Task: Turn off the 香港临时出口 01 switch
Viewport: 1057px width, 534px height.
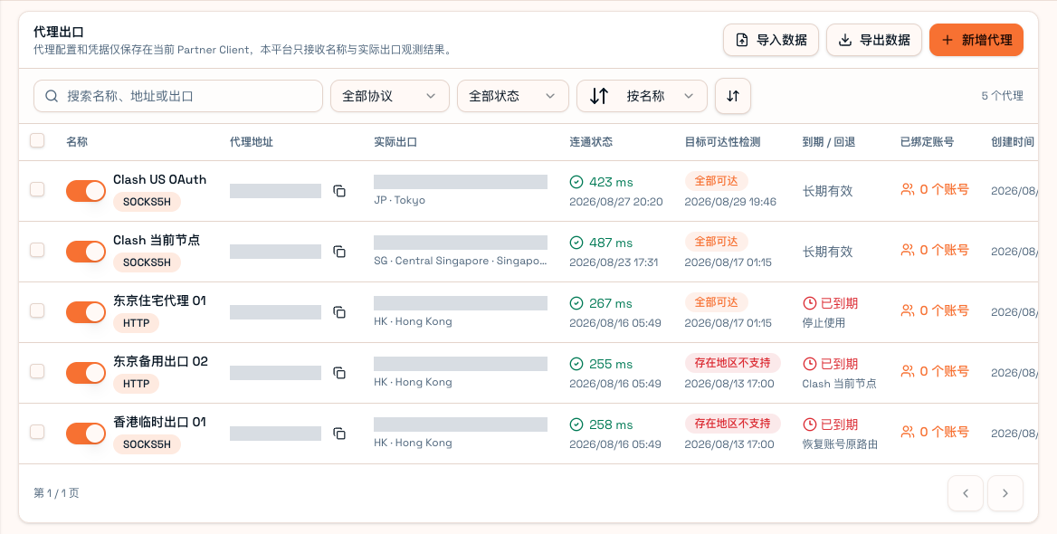Action: 86,434
